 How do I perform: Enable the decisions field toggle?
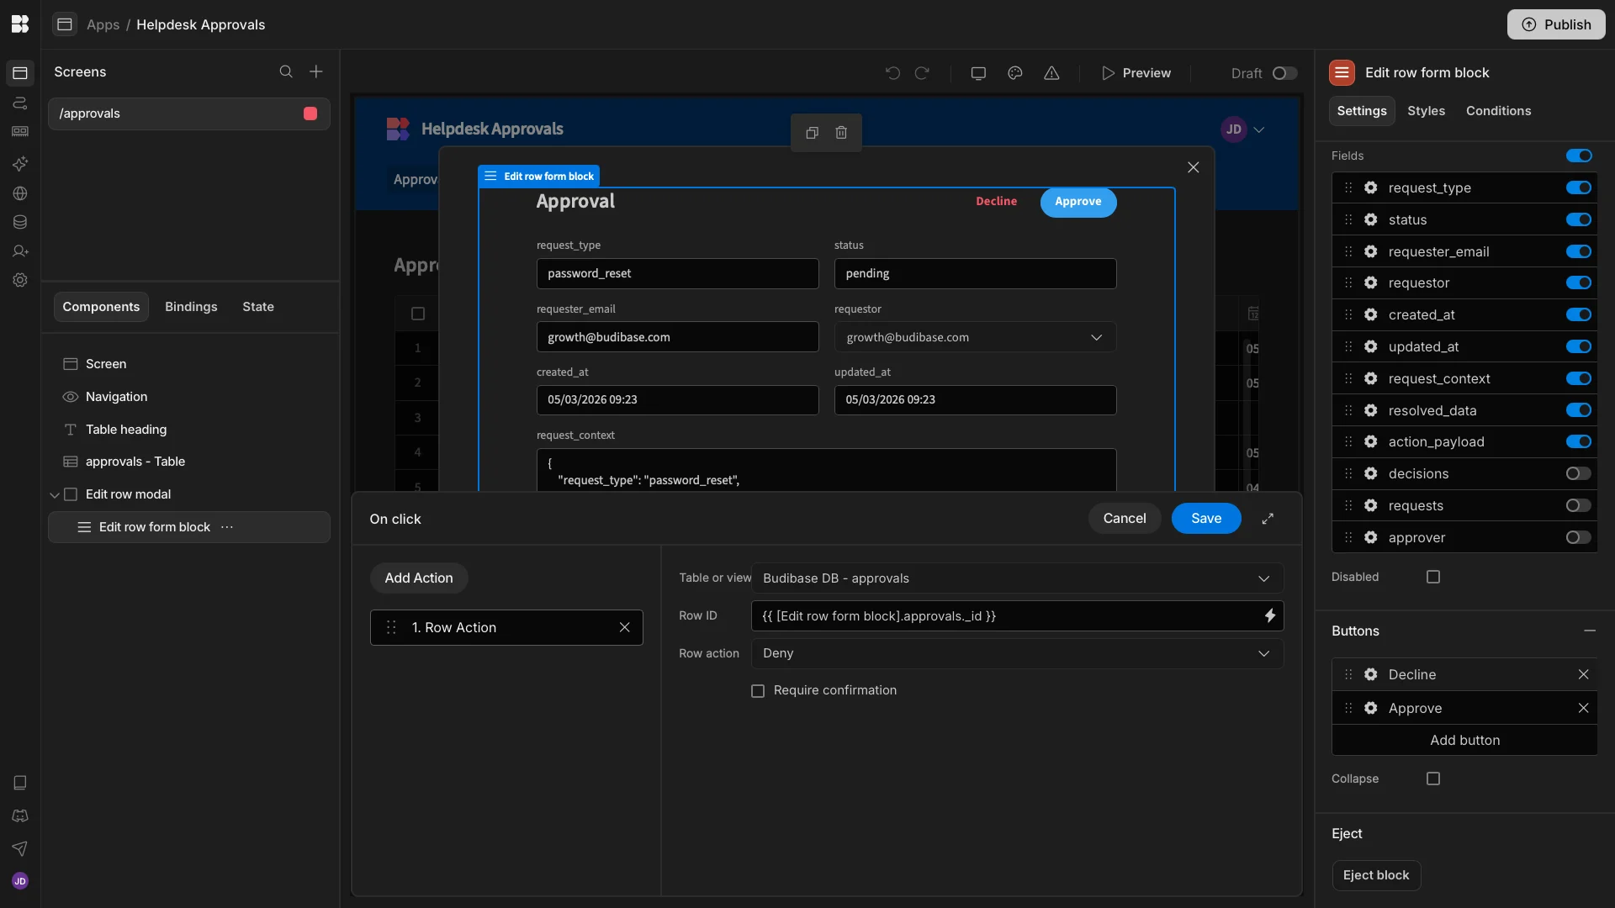coord(1578,474)
